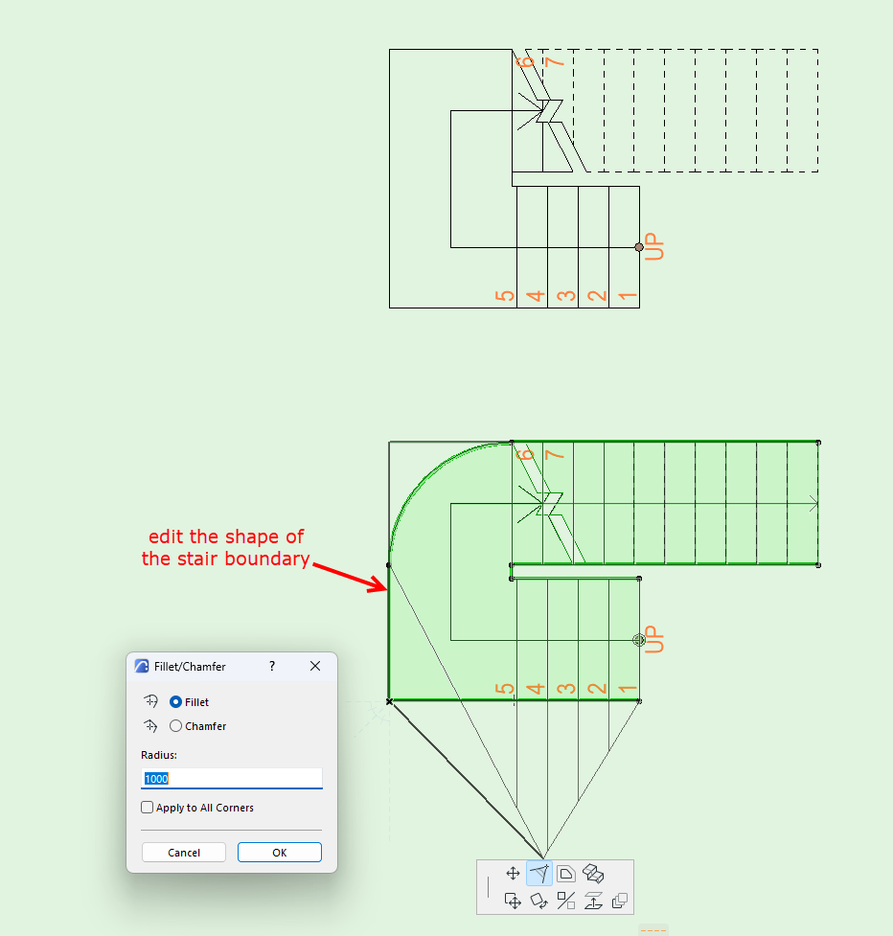Click the chamfer option icon beside Chamfer
This screenshot has width=893, height=936.
(x=150, y=726)
